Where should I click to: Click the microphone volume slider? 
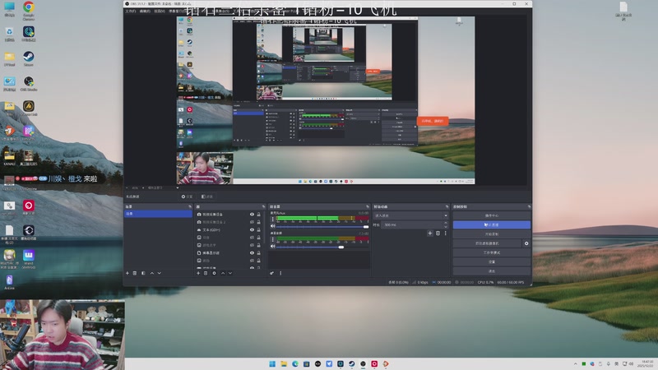[x=321, y=227]
